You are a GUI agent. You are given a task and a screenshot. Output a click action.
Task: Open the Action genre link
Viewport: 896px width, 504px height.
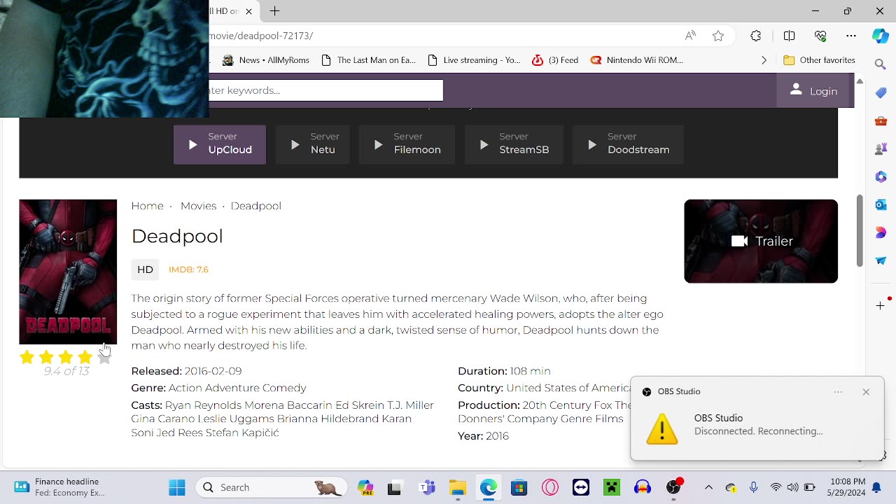[x=183, y=388]
